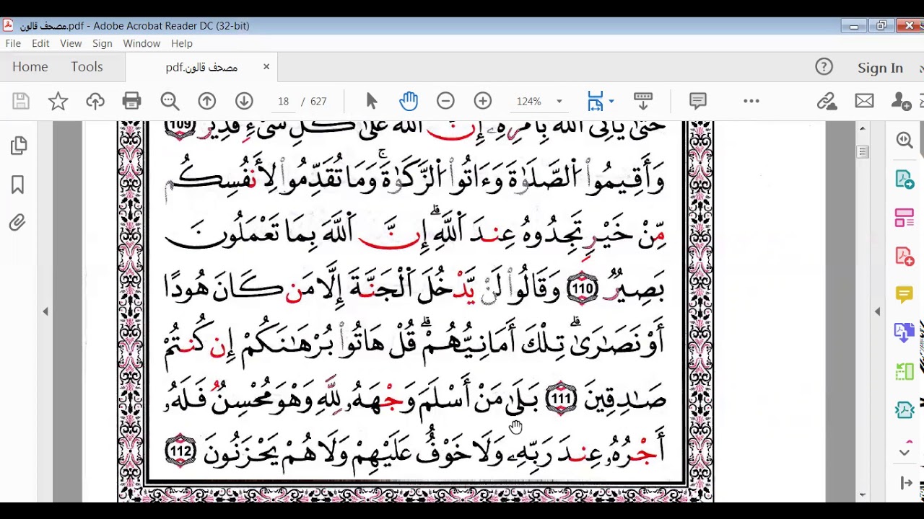Open Organize Pages tool in right pane
The height and width of the screenshot is (519, 924).
pos(905,217)
